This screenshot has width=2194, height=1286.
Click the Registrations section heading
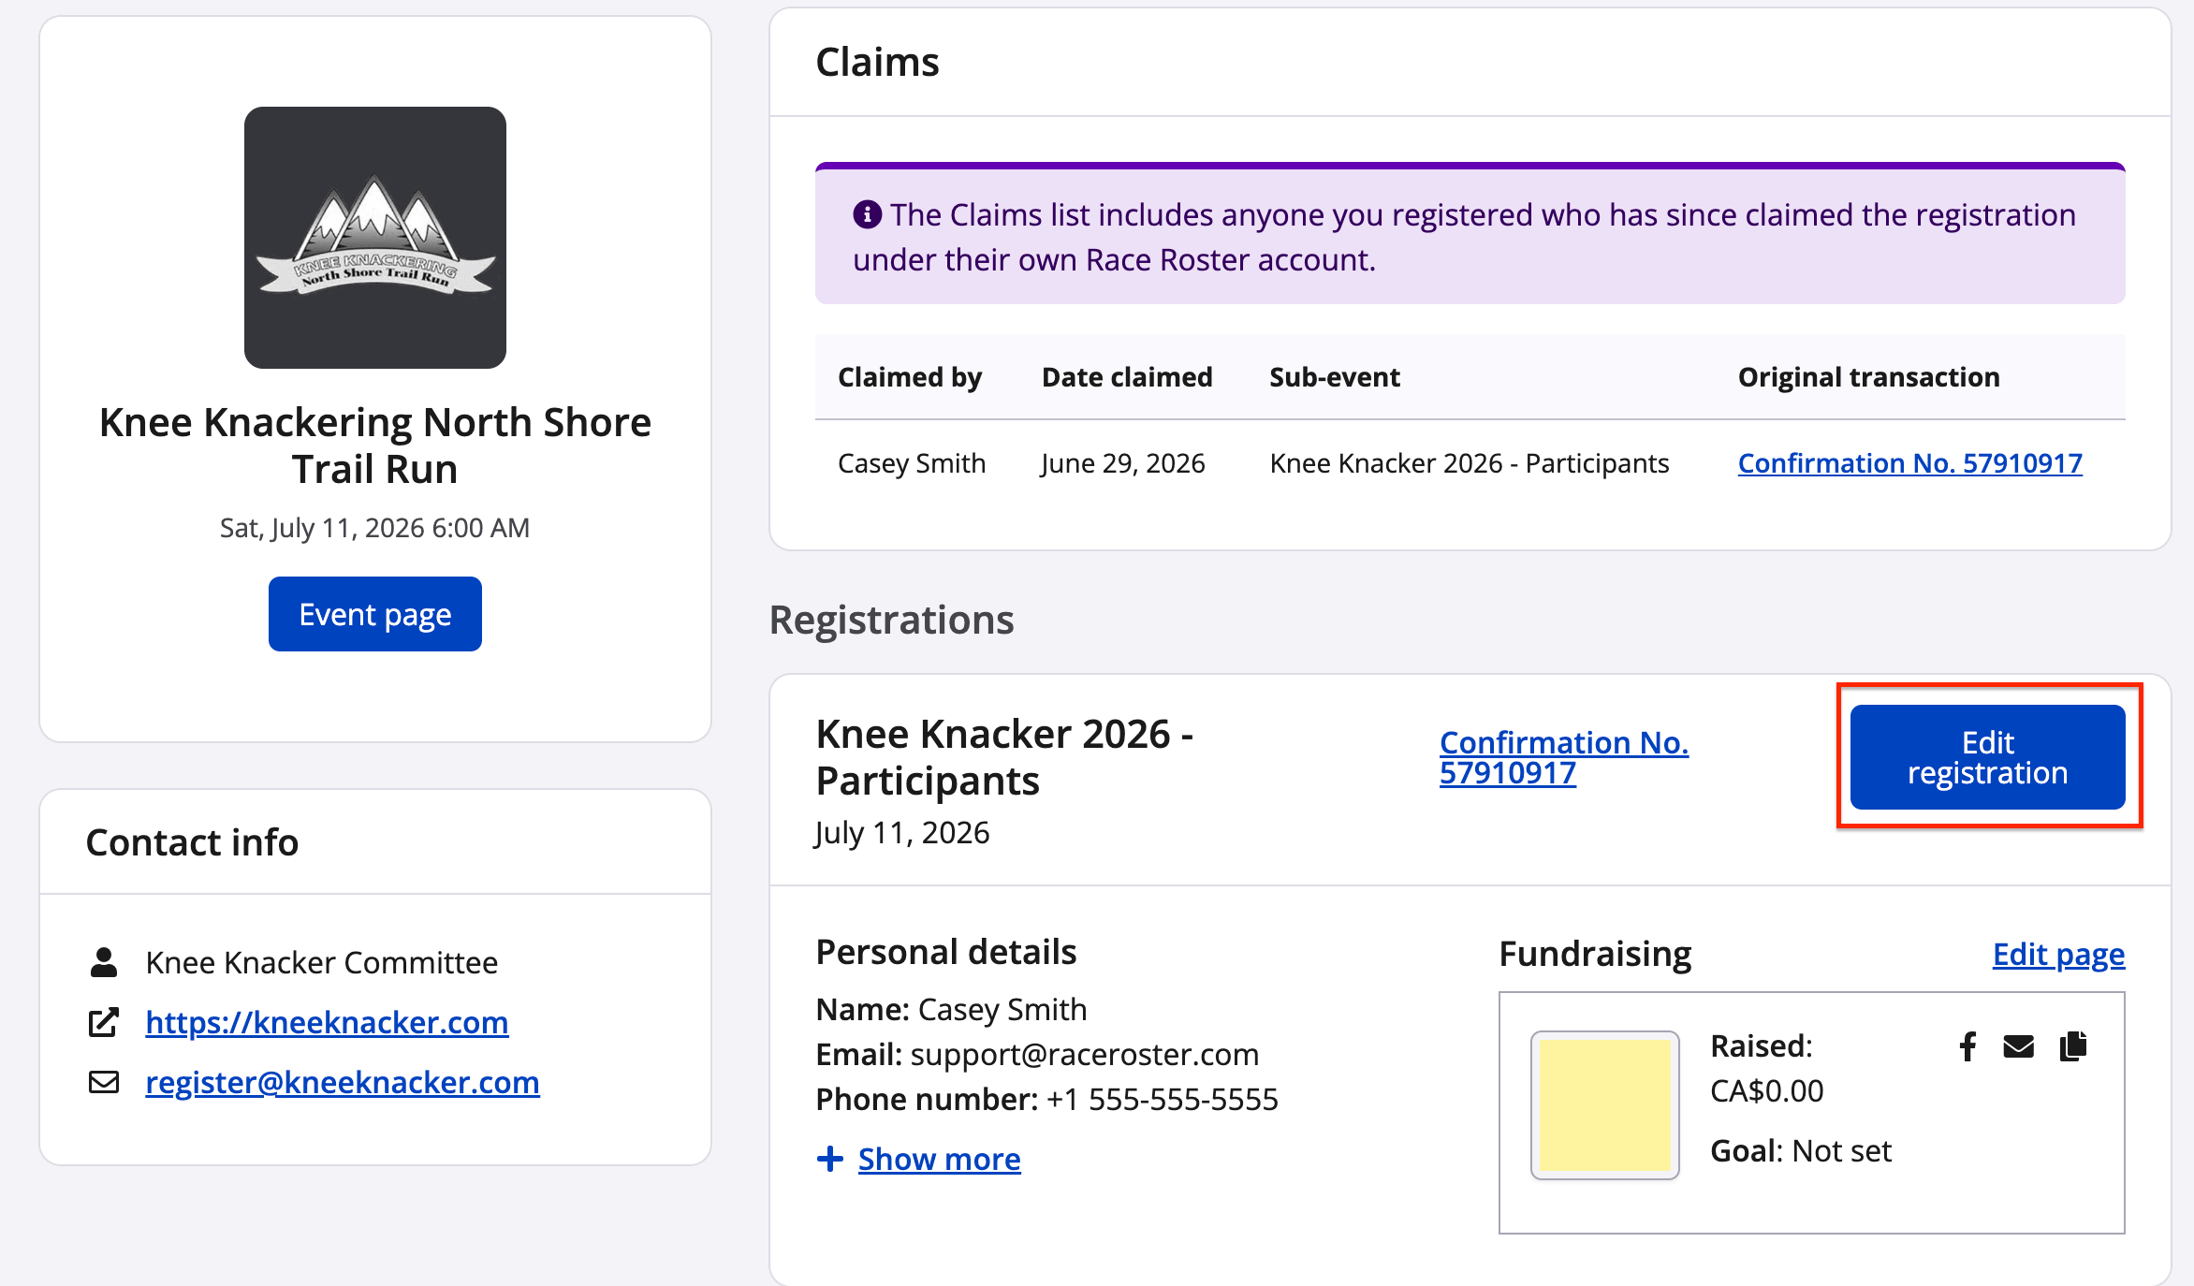pos(891,620)
